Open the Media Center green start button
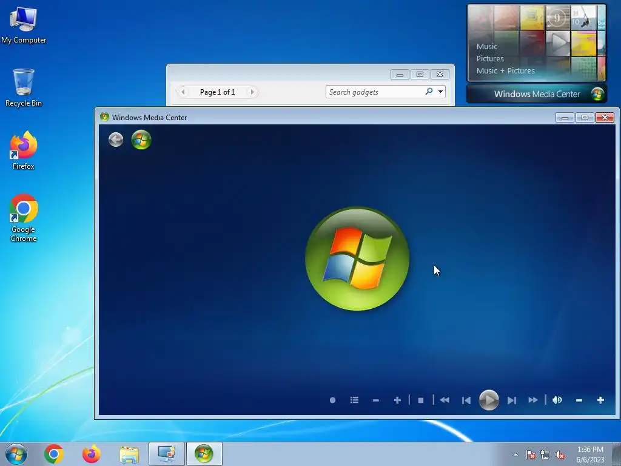 (x=141, y=140)
